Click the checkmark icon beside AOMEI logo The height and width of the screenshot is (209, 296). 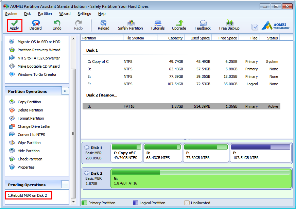[255, 27]
